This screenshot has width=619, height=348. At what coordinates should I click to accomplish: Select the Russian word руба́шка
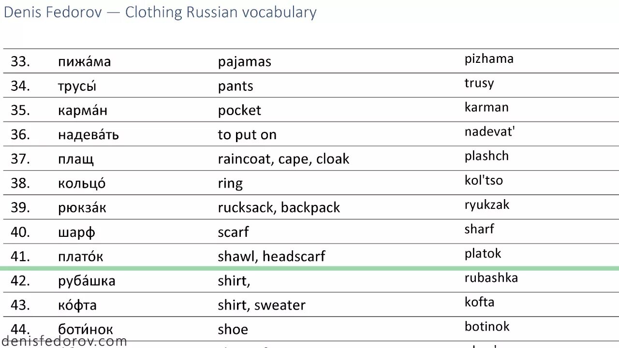click(87, 281)
